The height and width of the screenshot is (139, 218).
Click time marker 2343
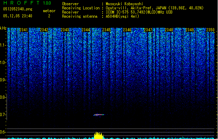[65, 30]
